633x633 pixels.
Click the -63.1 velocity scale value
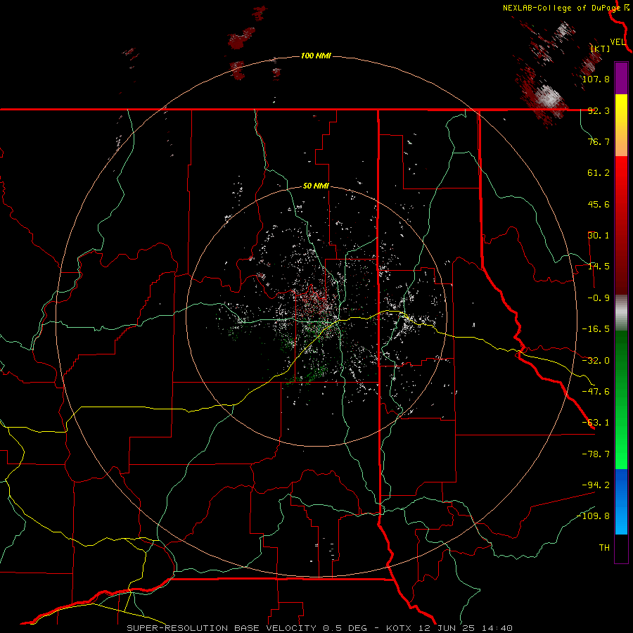[596, 423]
